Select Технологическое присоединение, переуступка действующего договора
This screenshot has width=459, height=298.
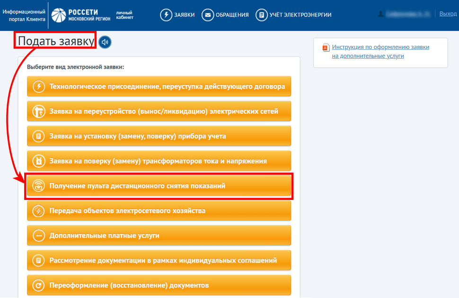(159, 86)
